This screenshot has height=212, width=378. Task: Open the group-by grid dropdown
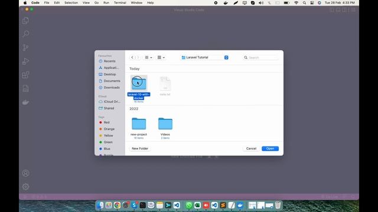(161, 58)
